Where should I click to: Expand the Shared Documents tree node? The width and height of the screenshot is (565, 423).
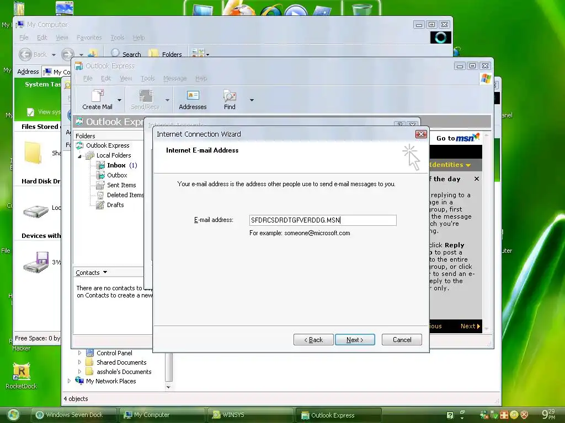(x=79, y=362)
